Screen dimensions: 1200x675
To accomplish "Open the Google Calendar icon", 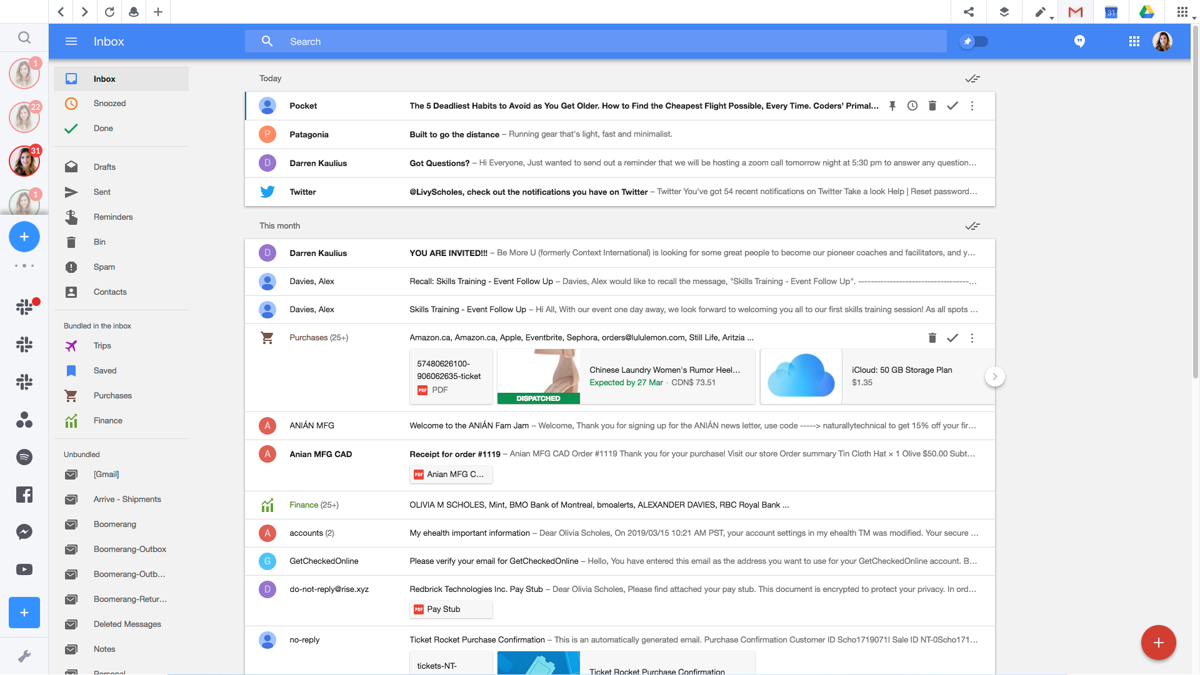I will (1111, 12).
